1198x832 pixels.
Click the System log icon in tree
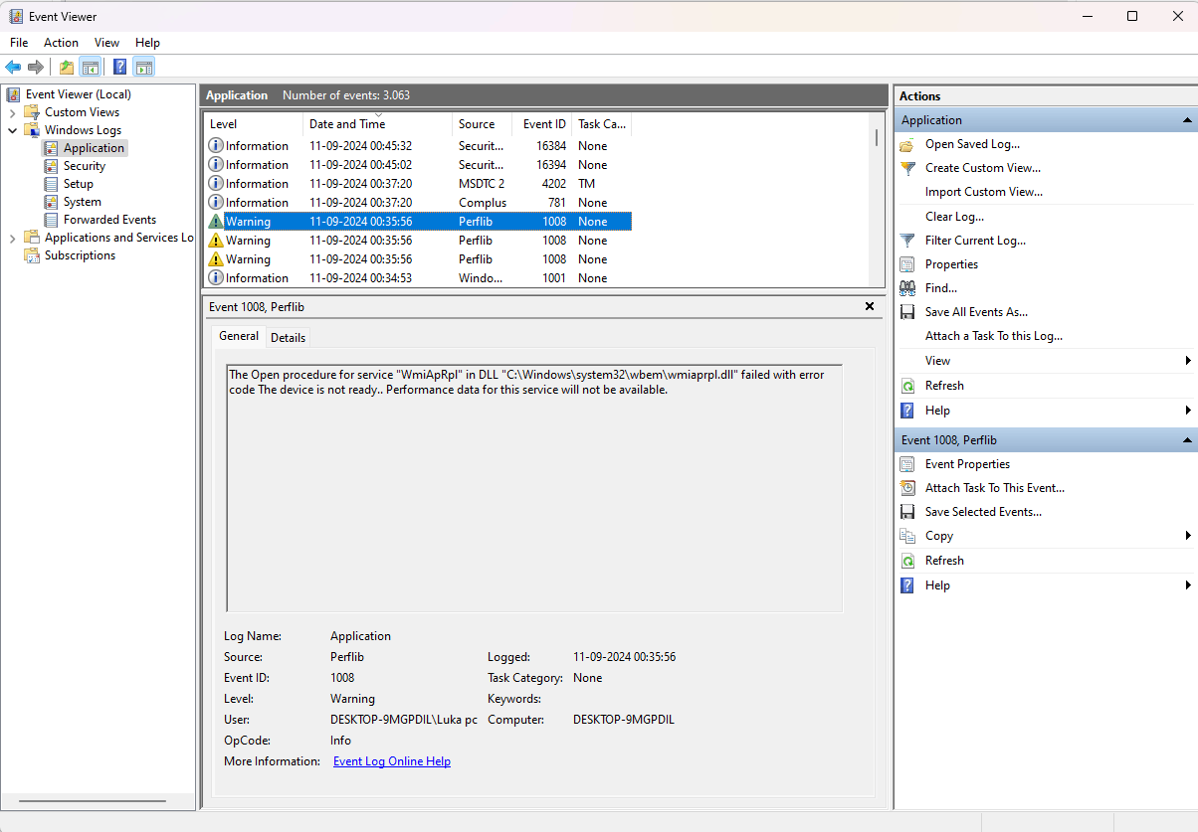pos(52,202)
